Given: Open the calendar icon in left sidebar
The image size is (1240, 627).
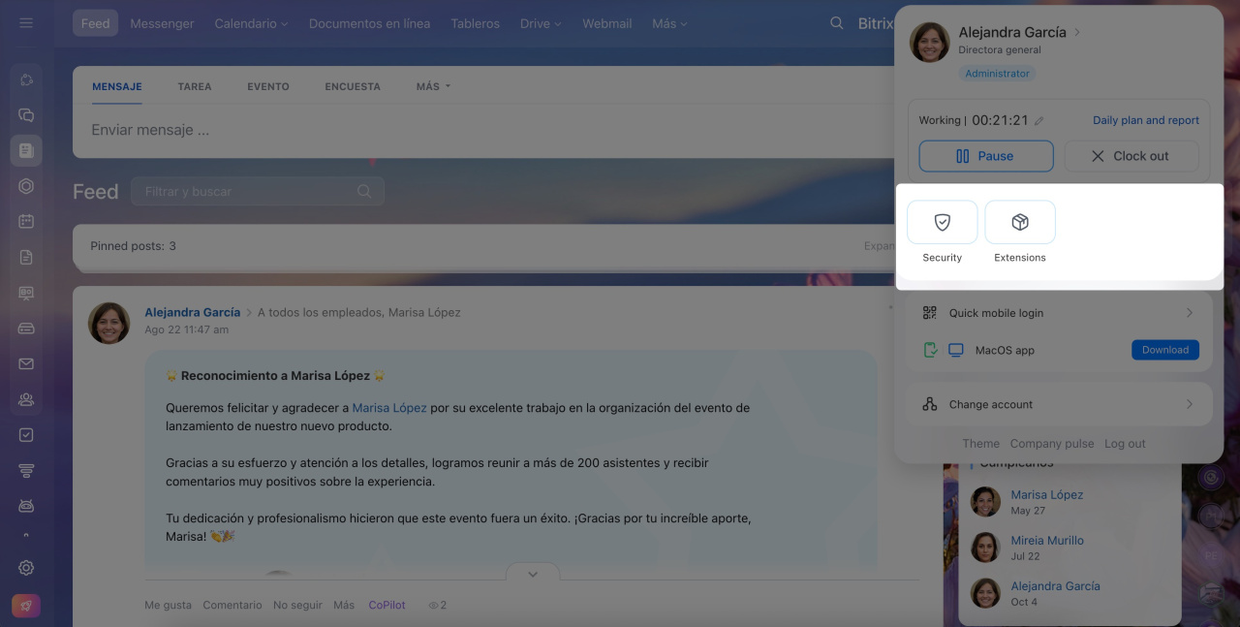Looking at the screenshot, I should (26, 221).
